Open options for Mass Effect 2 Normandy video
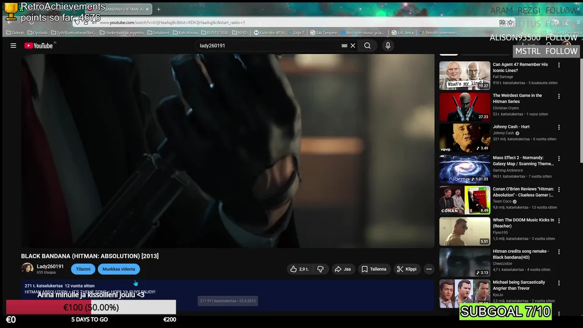This screenshot has height=328, width=583. coord(559,159)
